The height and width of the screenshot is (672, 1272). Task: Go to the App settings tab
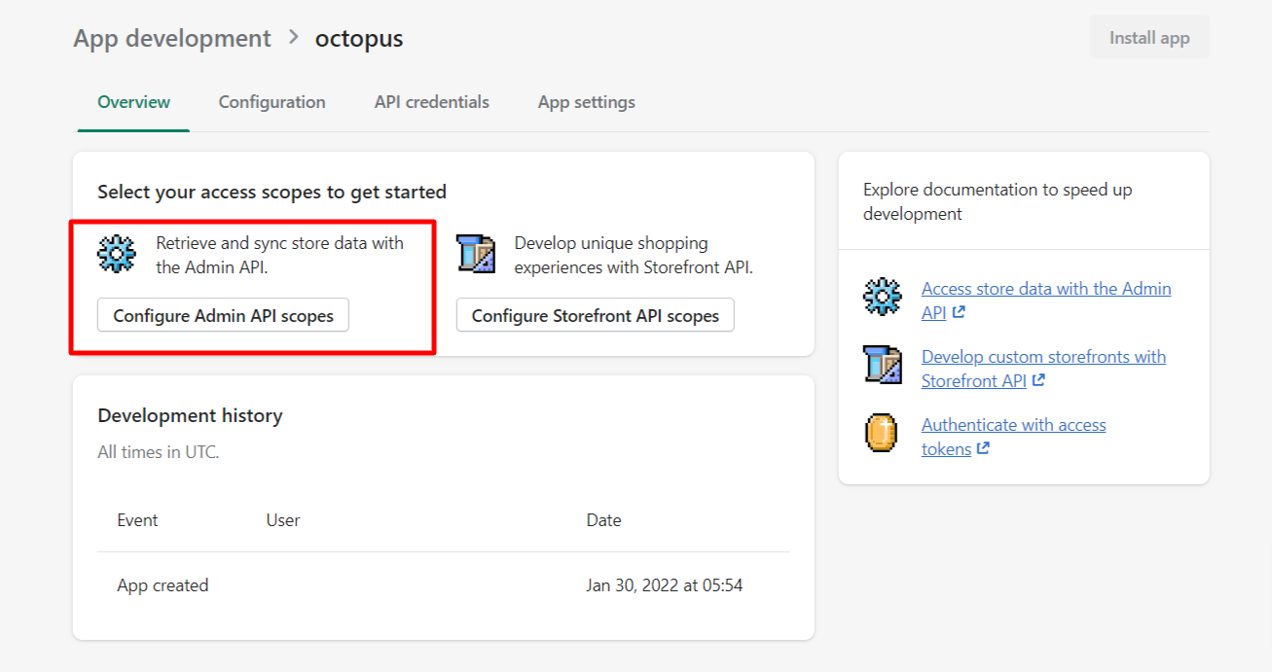click(x=586, y=102)
